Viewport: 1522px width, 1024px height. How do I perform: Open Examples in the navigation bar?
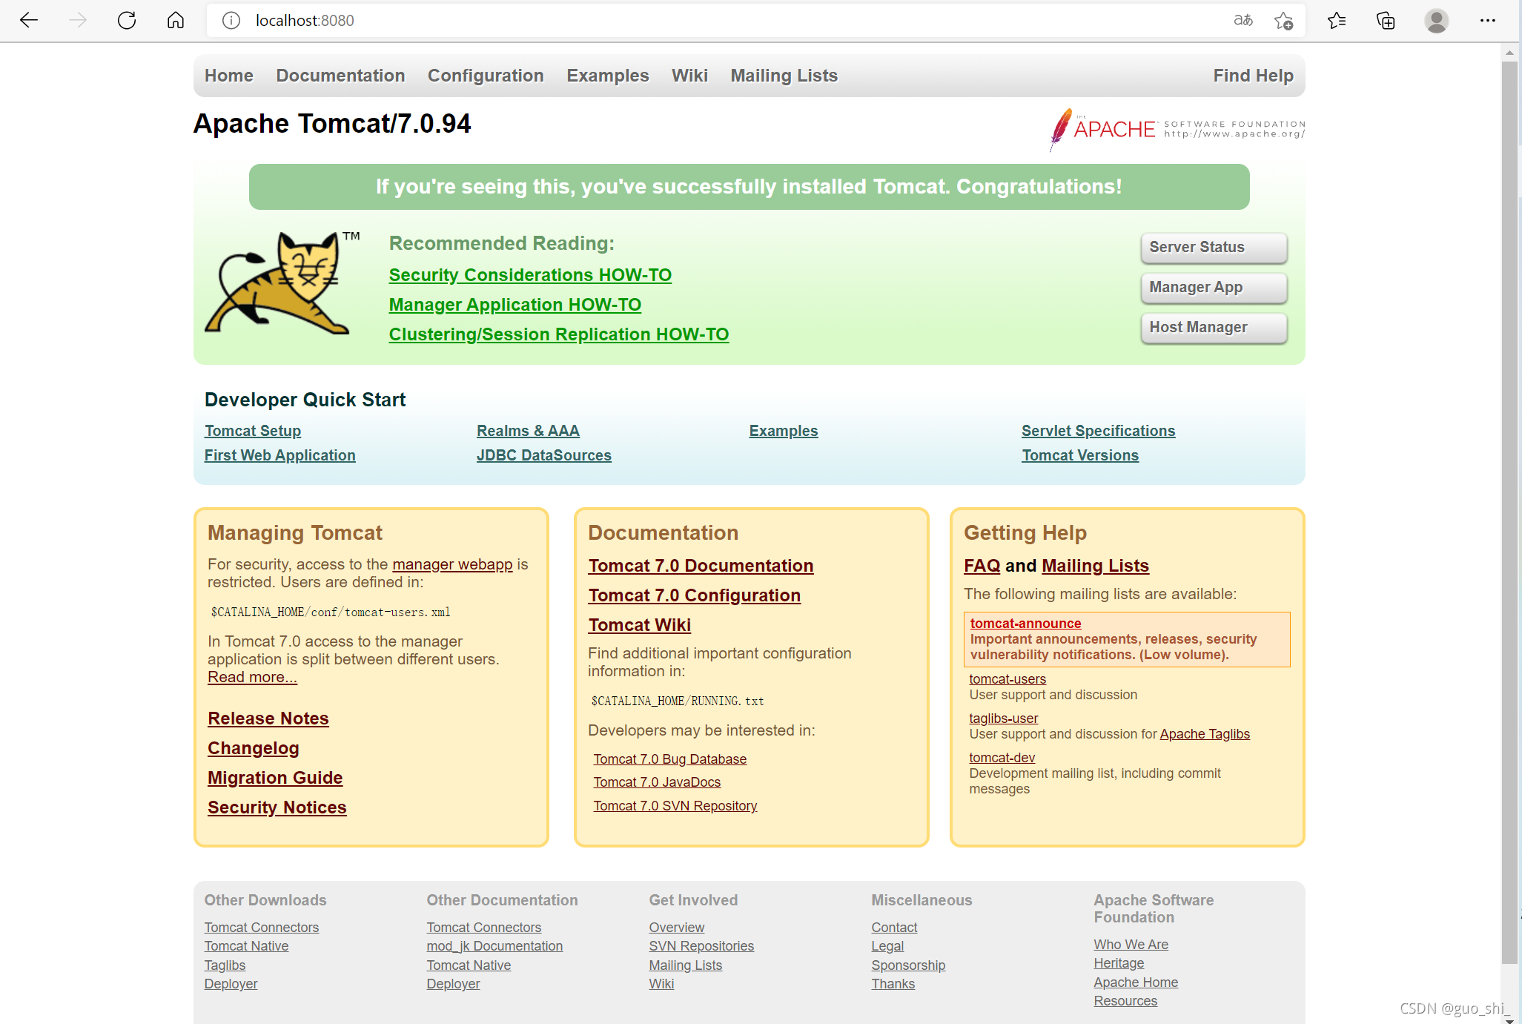pyautogui.click(x=608, y=76)
